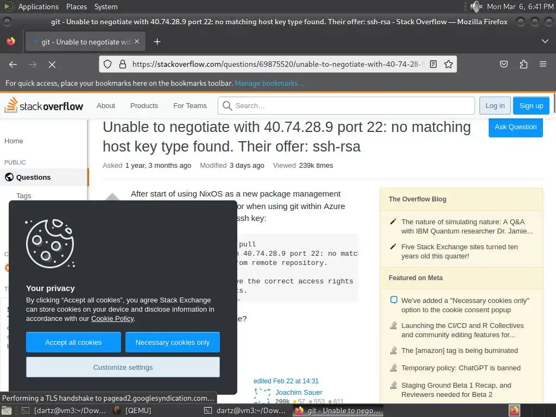
Task: Click the Log in button
Action: [495, 106]
